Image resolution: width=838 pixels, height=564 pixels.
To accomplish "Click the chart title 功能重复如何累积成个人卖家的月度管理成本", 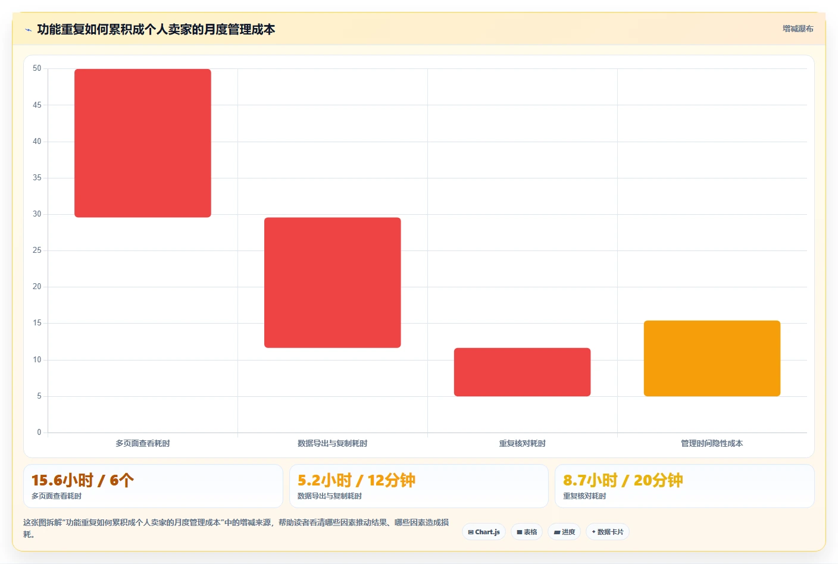I will point(156,29).
